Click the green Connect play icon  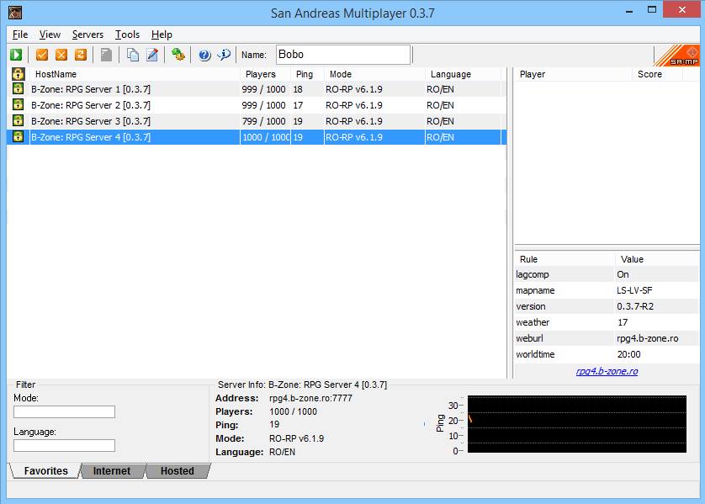coord(16,55)
